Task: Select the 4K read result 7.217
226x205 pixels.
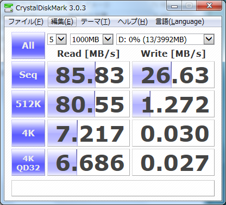Action: pos(89,133)
